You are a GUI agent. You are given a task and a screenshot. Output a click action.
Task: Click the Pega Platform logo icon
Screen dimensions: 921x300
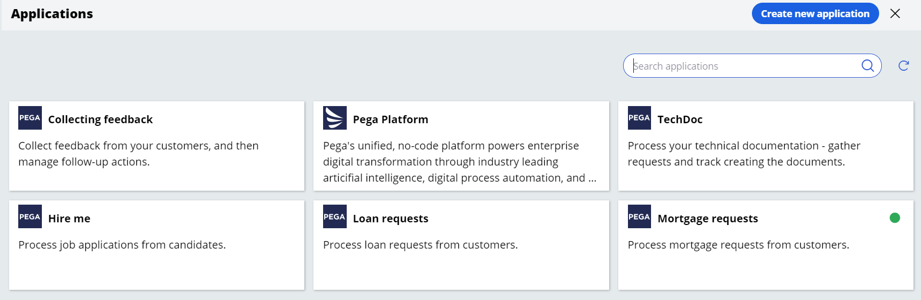point(335,118)
